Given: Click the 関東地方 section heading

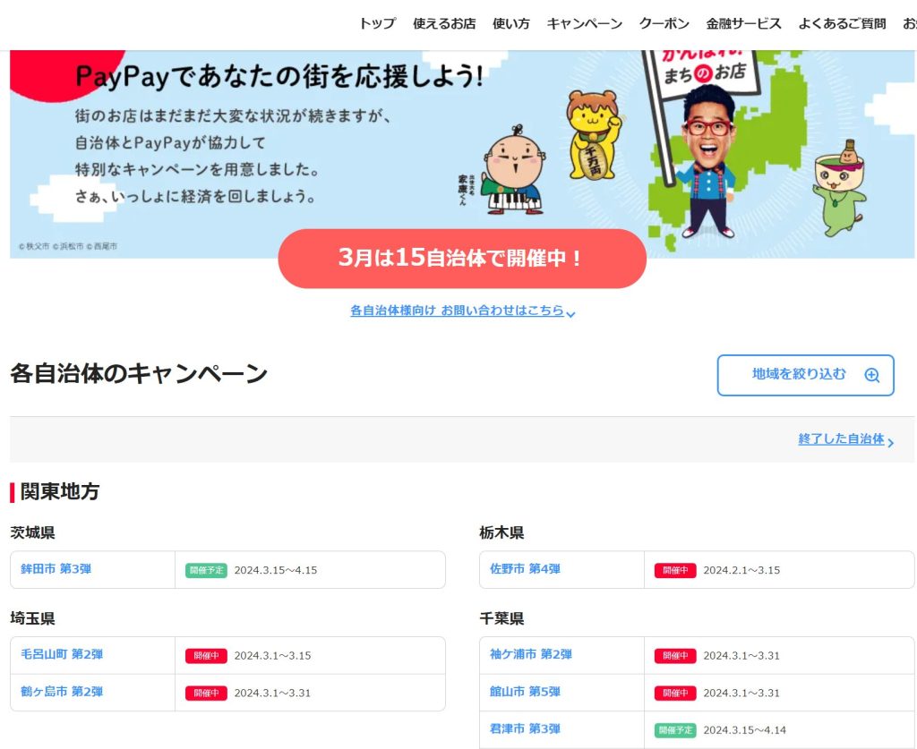Looking at the screenshot, I should coord(60,492).
